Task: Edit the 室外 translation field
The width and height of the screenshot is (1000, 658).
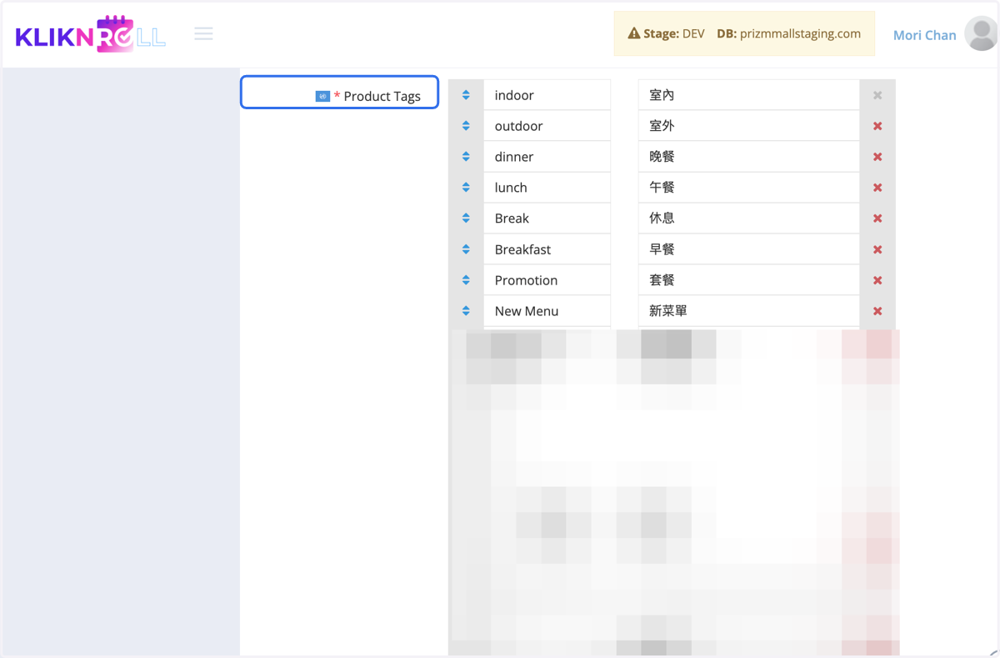Action: 749,126
